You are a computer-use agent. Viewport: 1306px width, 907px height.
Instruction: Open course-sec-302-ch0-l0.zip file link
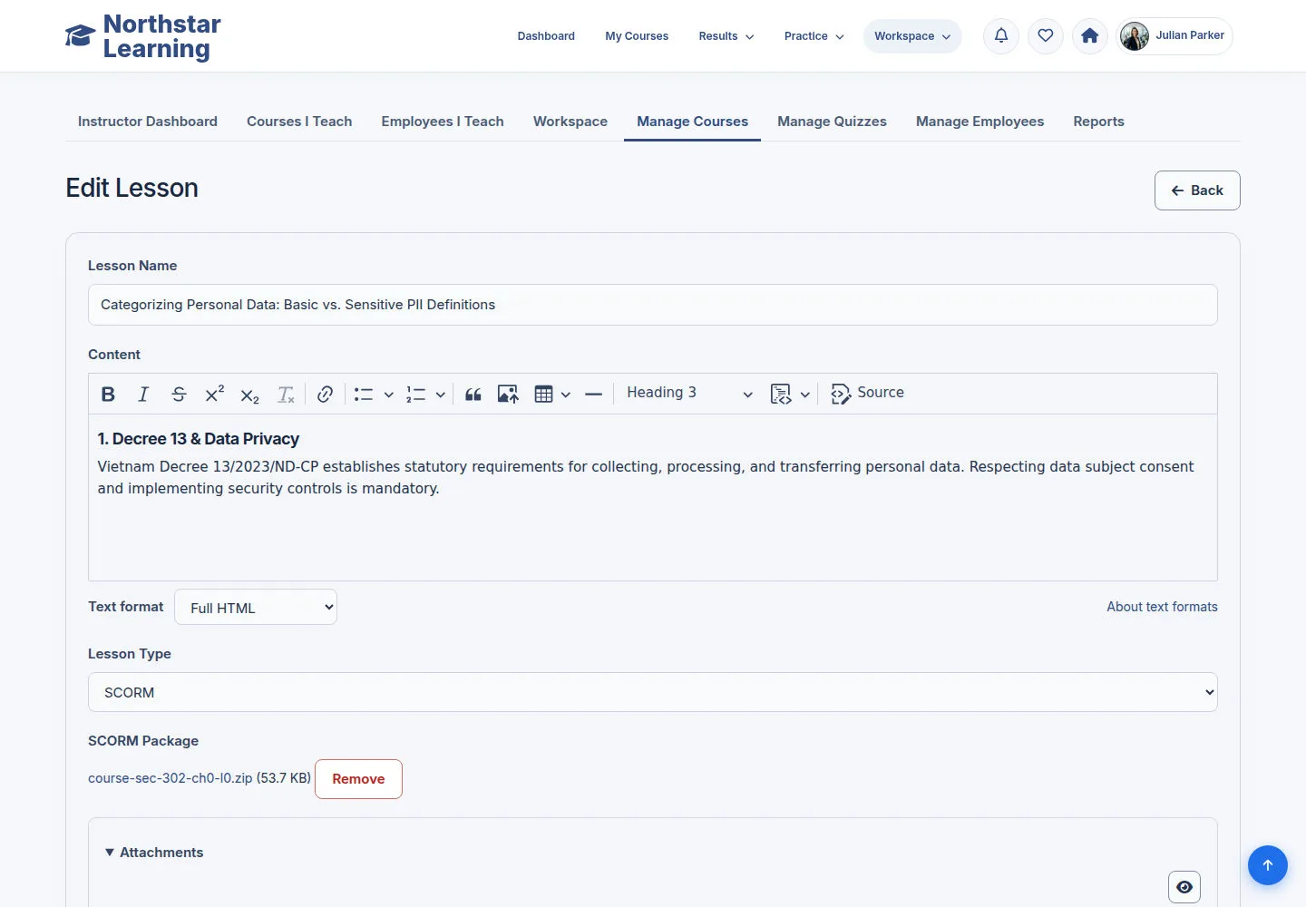click(x=171, y=778)
